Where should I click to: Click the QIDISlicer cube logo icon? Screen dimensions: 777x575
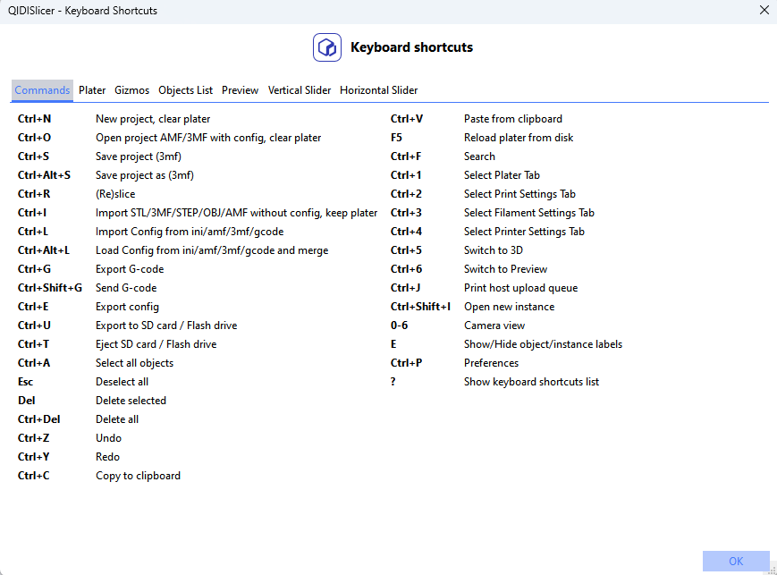pos(327,47)
